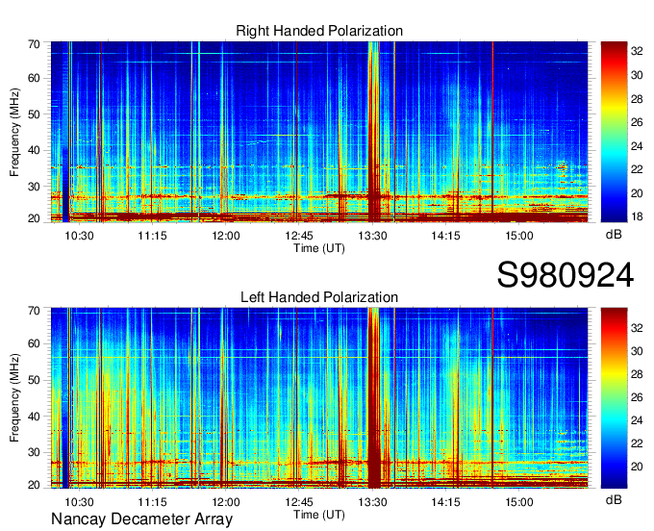Click the 22 value on Left Handed color scale
The image size is (654, 531).
637,443
